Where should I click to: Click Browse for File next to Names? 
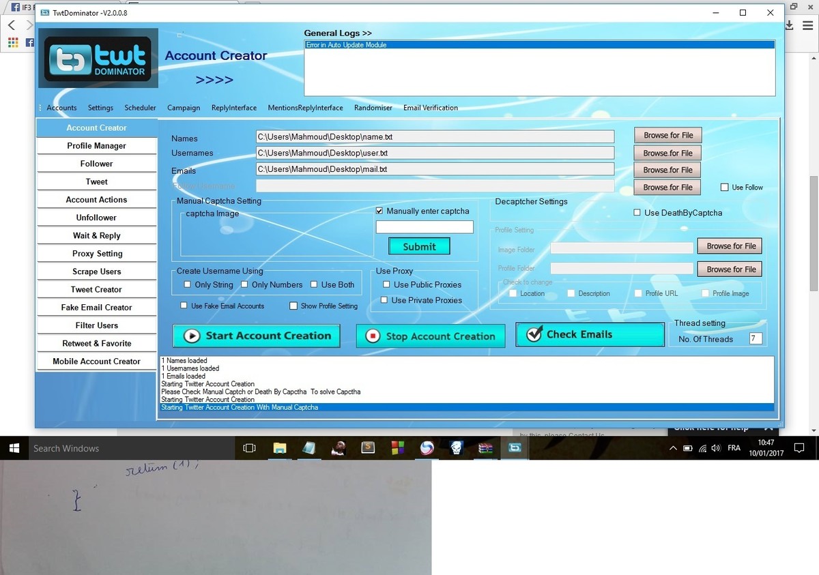click(x=667, y=135)
